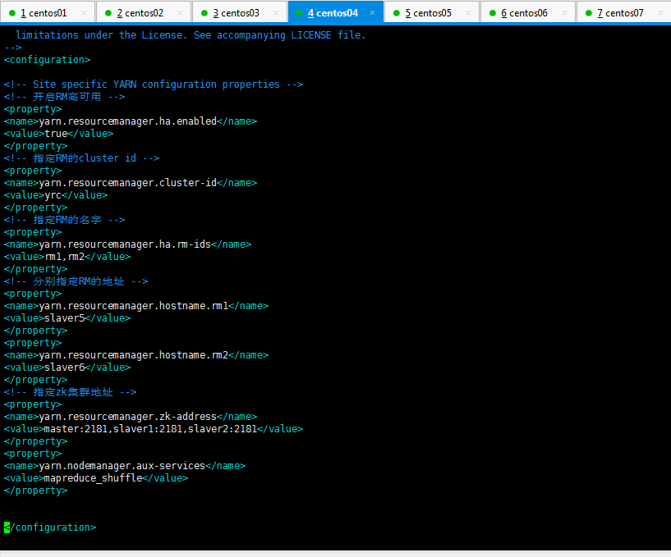This screenshot has height=557, width=671.
Task: Click the green status dot on centos01
Action: point(12,13)
